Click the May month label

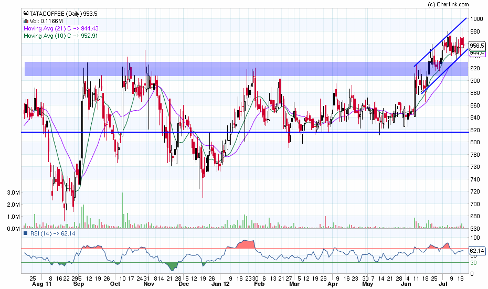pos(367,284)
